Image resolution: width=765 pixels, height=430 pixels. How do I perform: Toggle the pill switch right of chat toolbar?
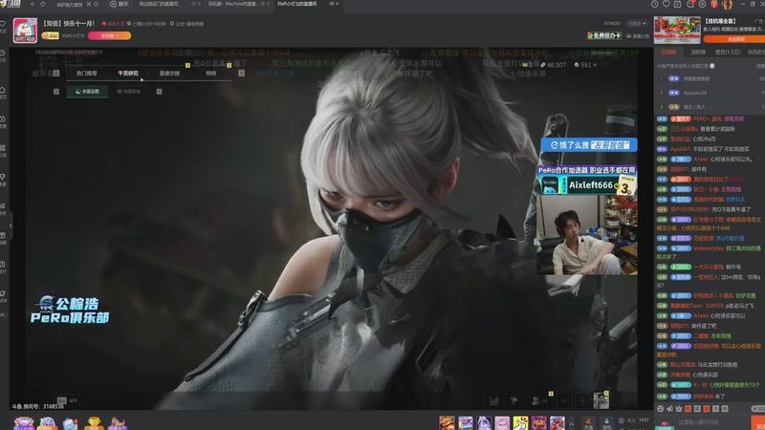[x=757, y=409]
